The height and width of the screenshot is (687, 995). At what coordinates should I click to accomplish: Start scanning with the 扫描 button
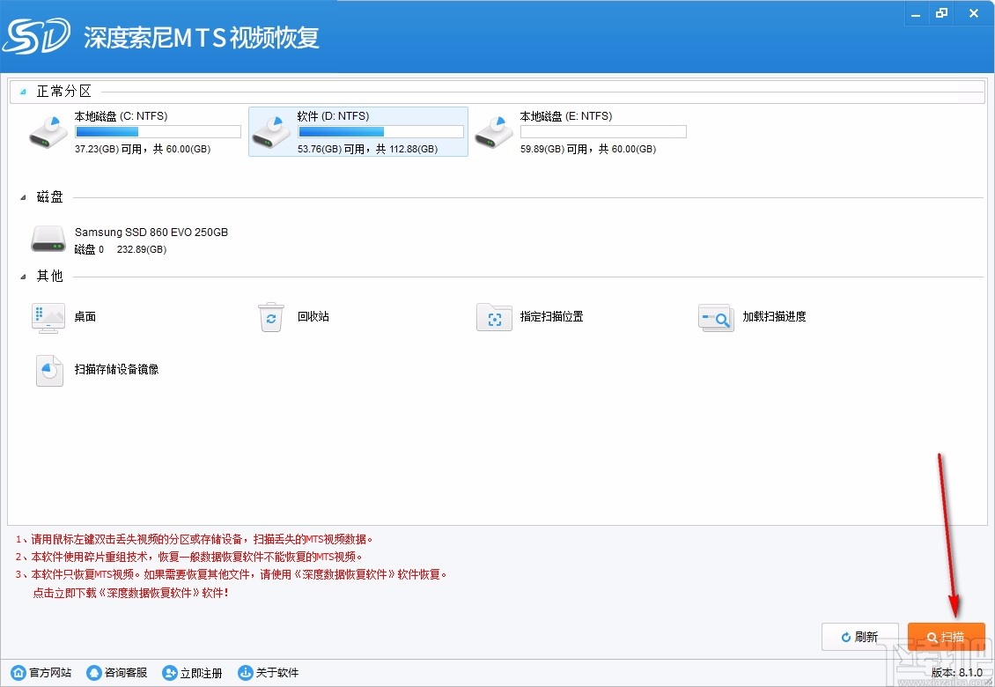(947, 636)
